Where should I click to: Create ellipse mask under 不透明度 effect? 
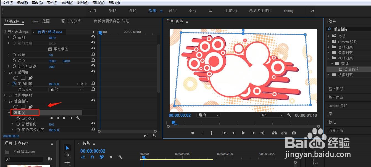(x=16, y=78)
